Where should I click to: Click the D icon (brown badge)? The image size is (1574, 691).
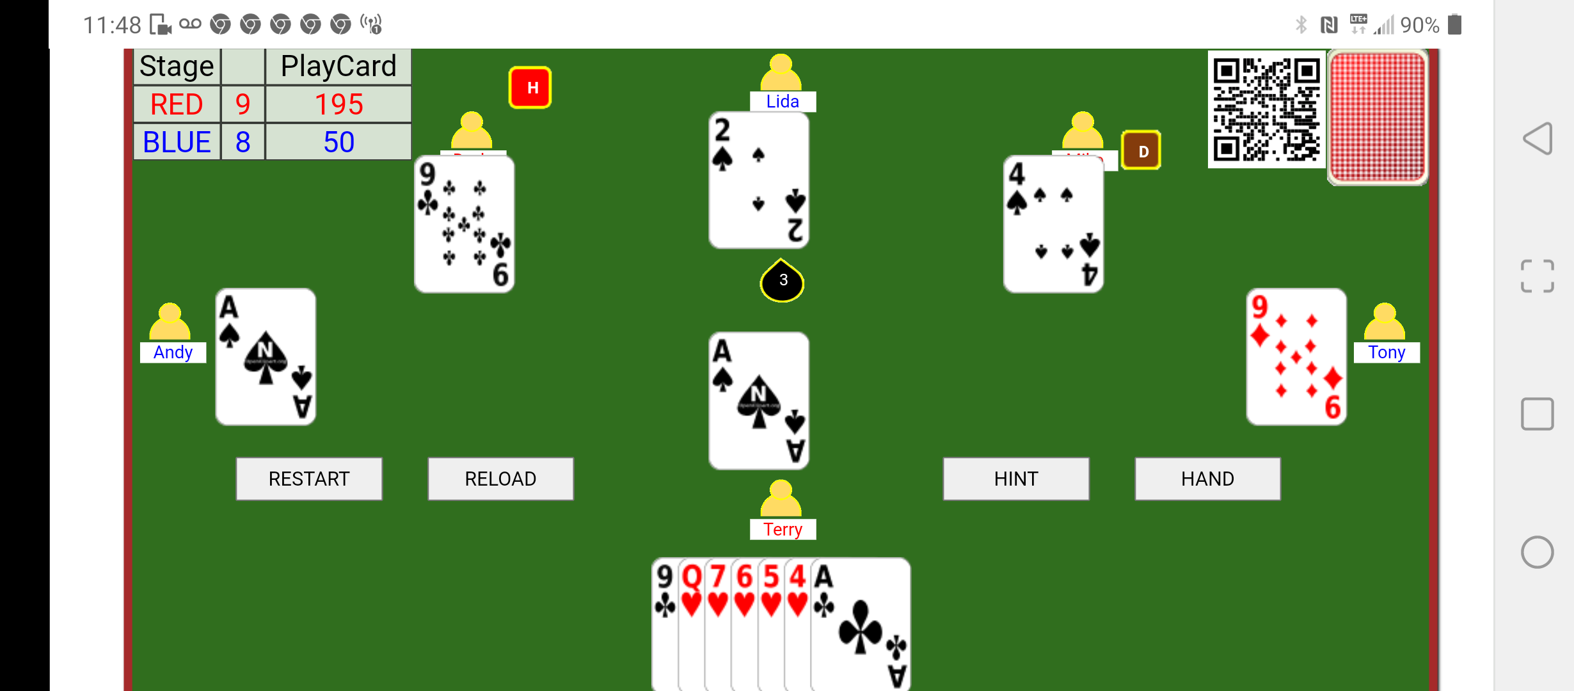[1142, 153]
